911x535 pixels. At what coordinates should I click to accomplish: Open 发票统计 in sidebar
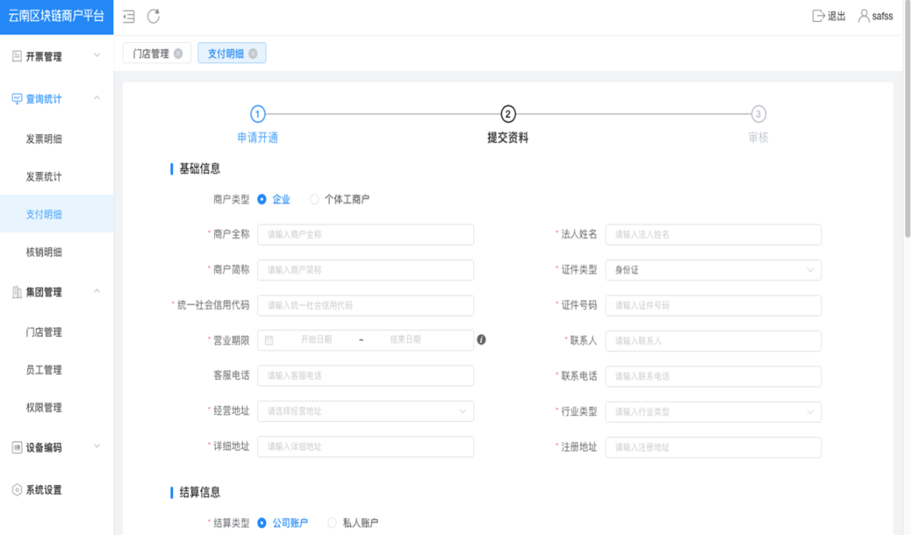coord(44,176)
